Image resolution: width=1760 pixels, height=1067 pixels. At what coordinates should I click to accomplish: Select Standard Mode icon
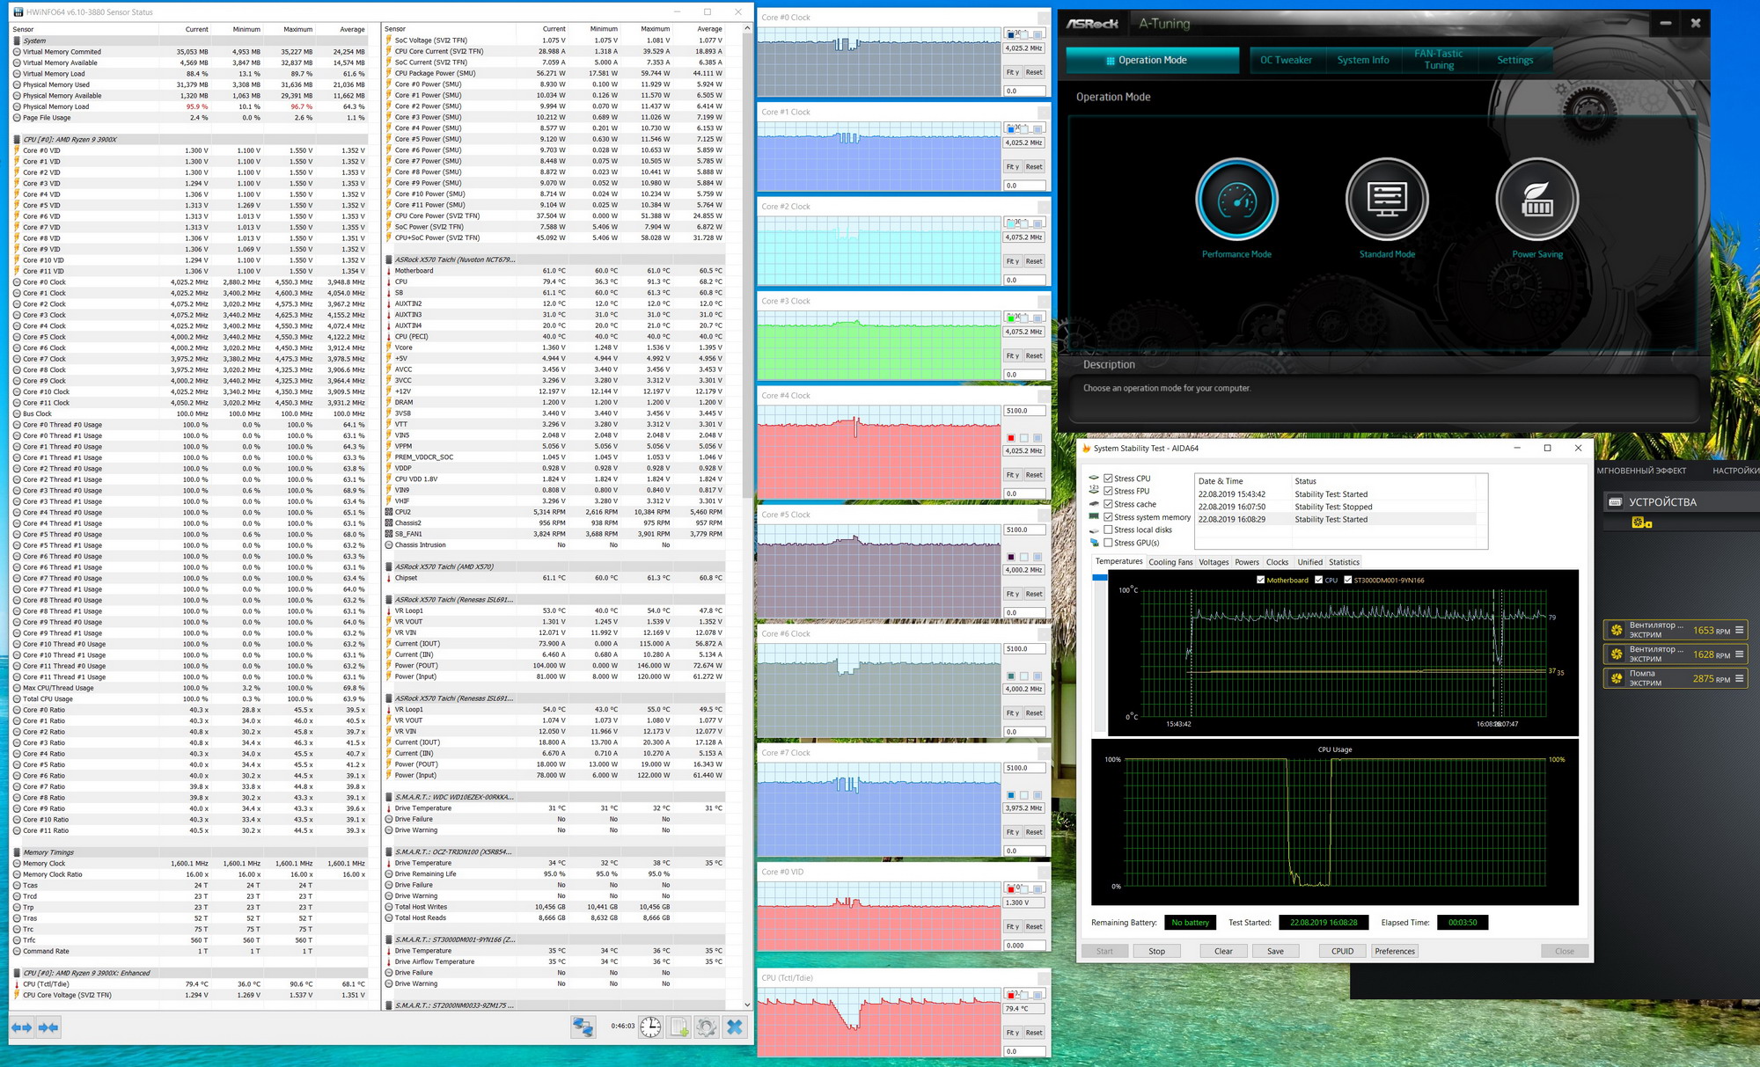coord(1387,201)
